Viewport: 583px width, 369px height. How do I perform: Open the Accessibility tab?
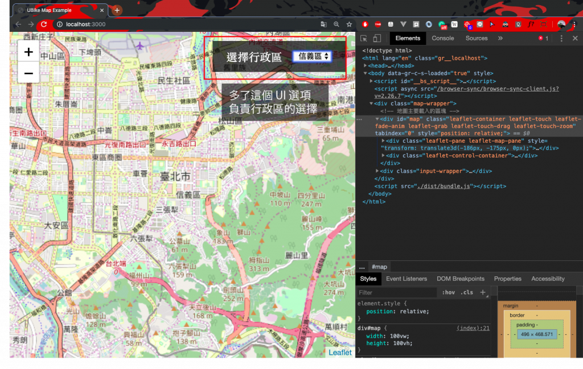click(548, 279)
